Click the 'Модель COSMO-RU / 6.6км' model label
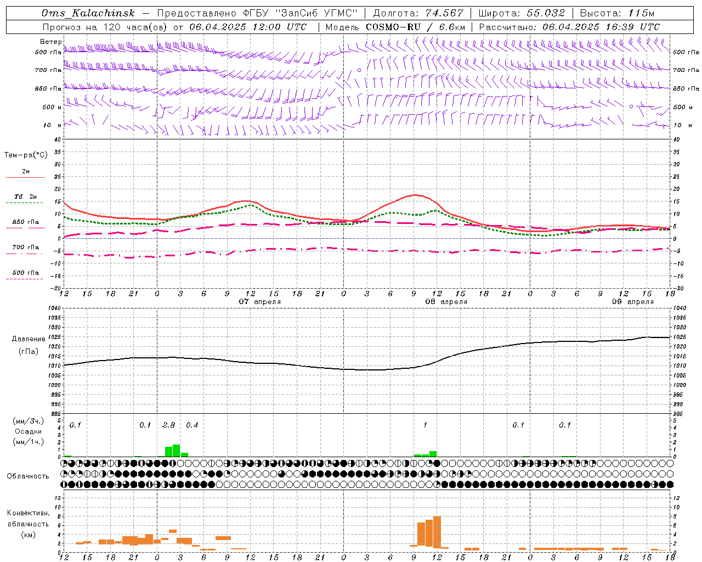702x562 pixels. [395, 27]
